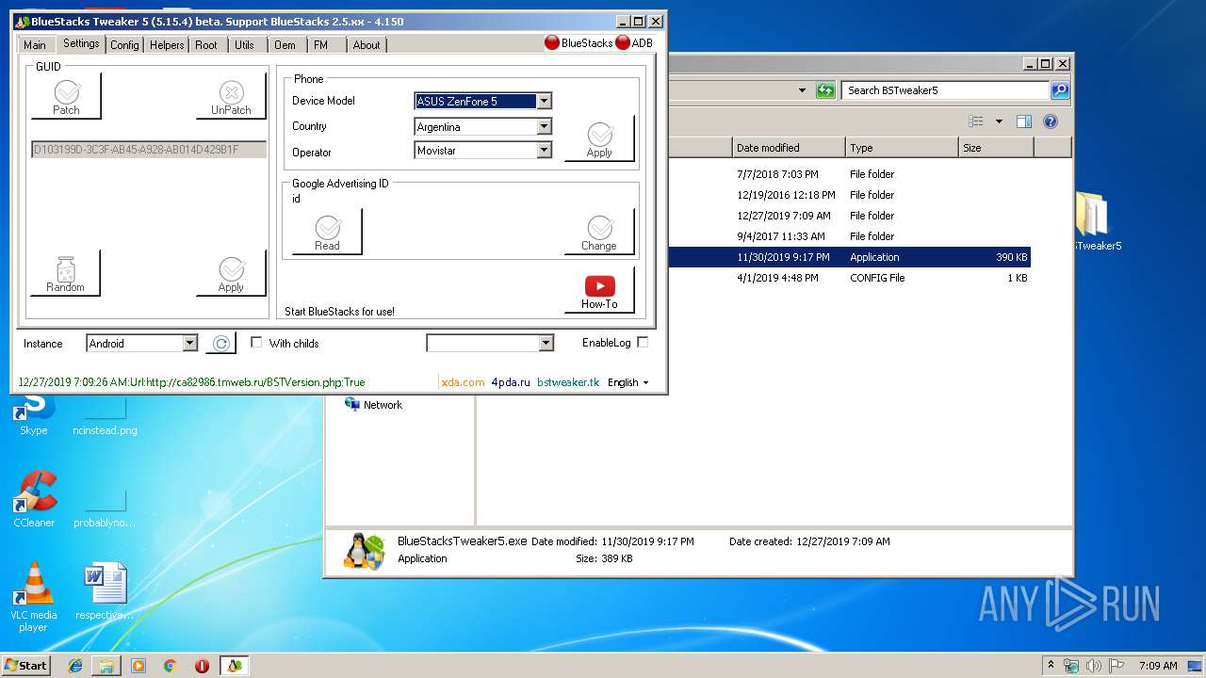The width and height of the screenshot is (1206, 678).
Task: Open the How-To YouTube video
Action: [x=599, y=290]
